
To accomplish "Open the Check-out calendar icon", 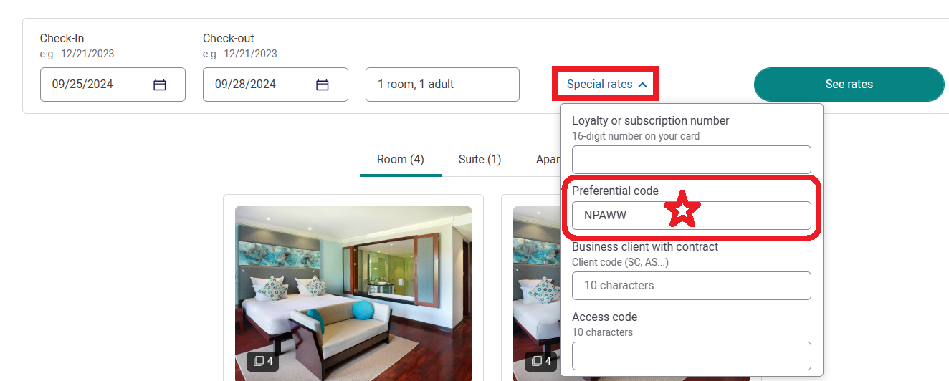I will point(323,85).
